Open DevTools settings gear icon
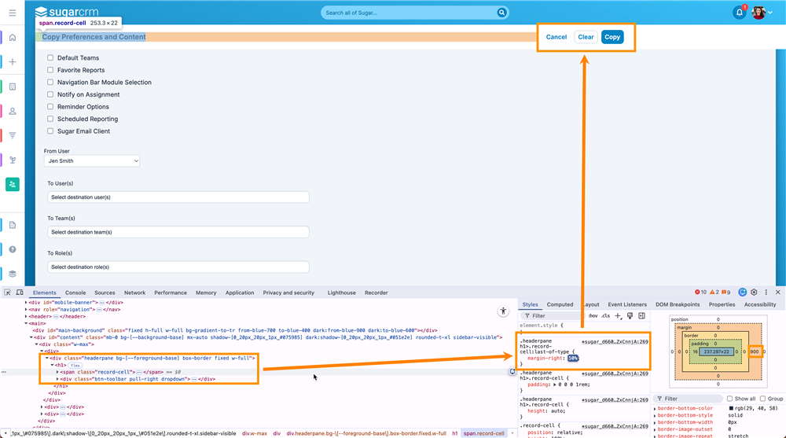Screen dimensions: 786x438 (754, 293)
